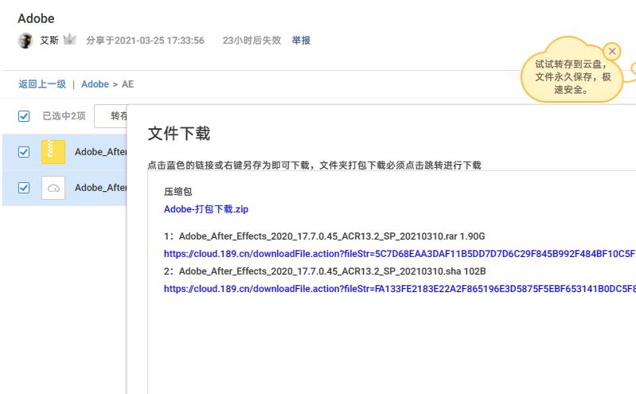Click the 举报 report link
Screen dimensions: 636x394
(x=301, y=40)
